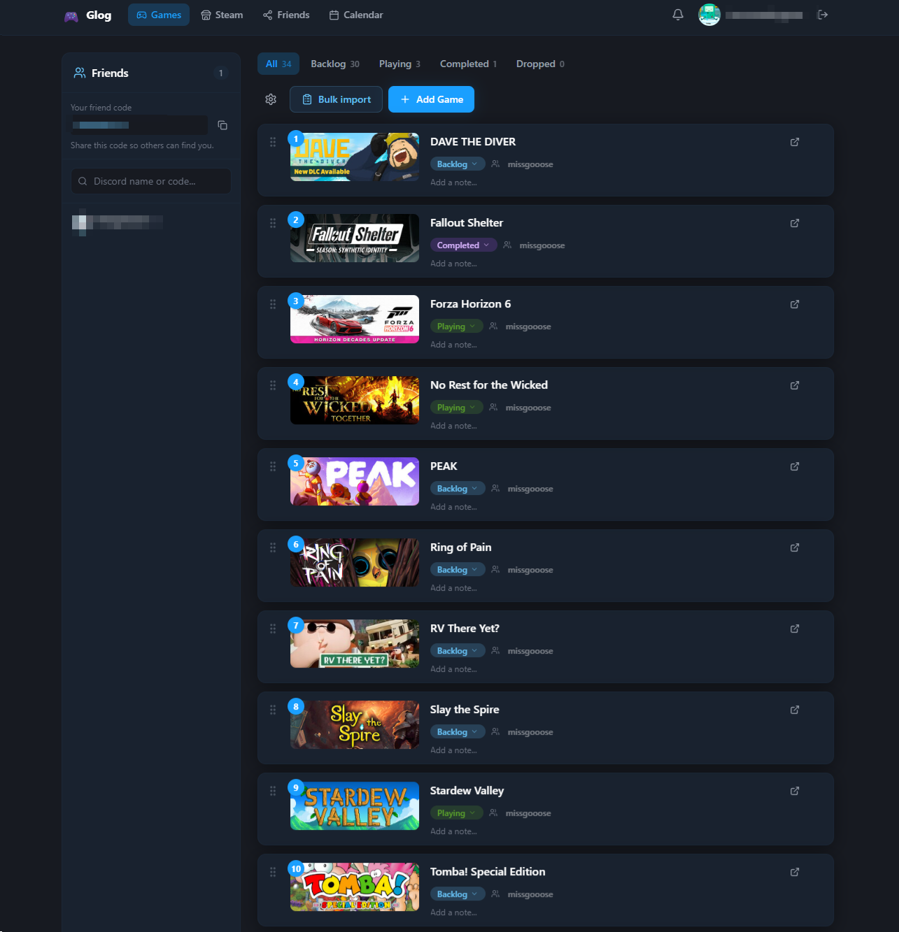Screen dimensions: 899x932
Task: Click Forza Horizon 6 drag handle
Action: (x=273, y=304)
